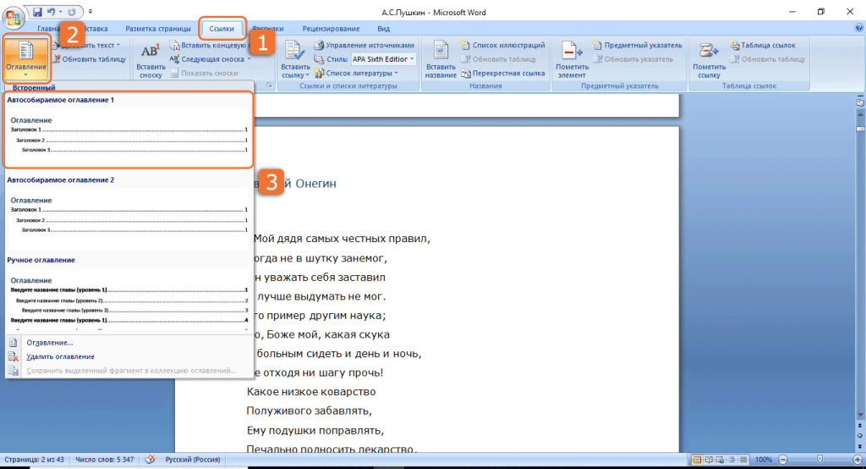Open the Следующая сноска dropdown

[x=249, y=59]
